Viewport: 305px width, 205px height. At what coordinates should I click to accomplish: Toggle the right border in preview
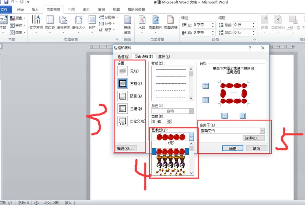coord(243,116)
